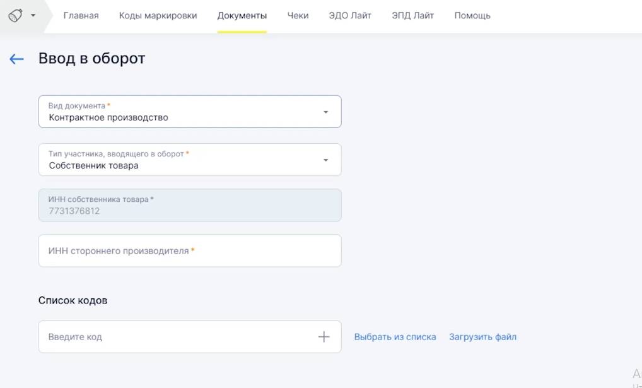Expand Тип участника, вводящего в оборот dropdown
The image size is (642, 388).
tap(190, 160)
